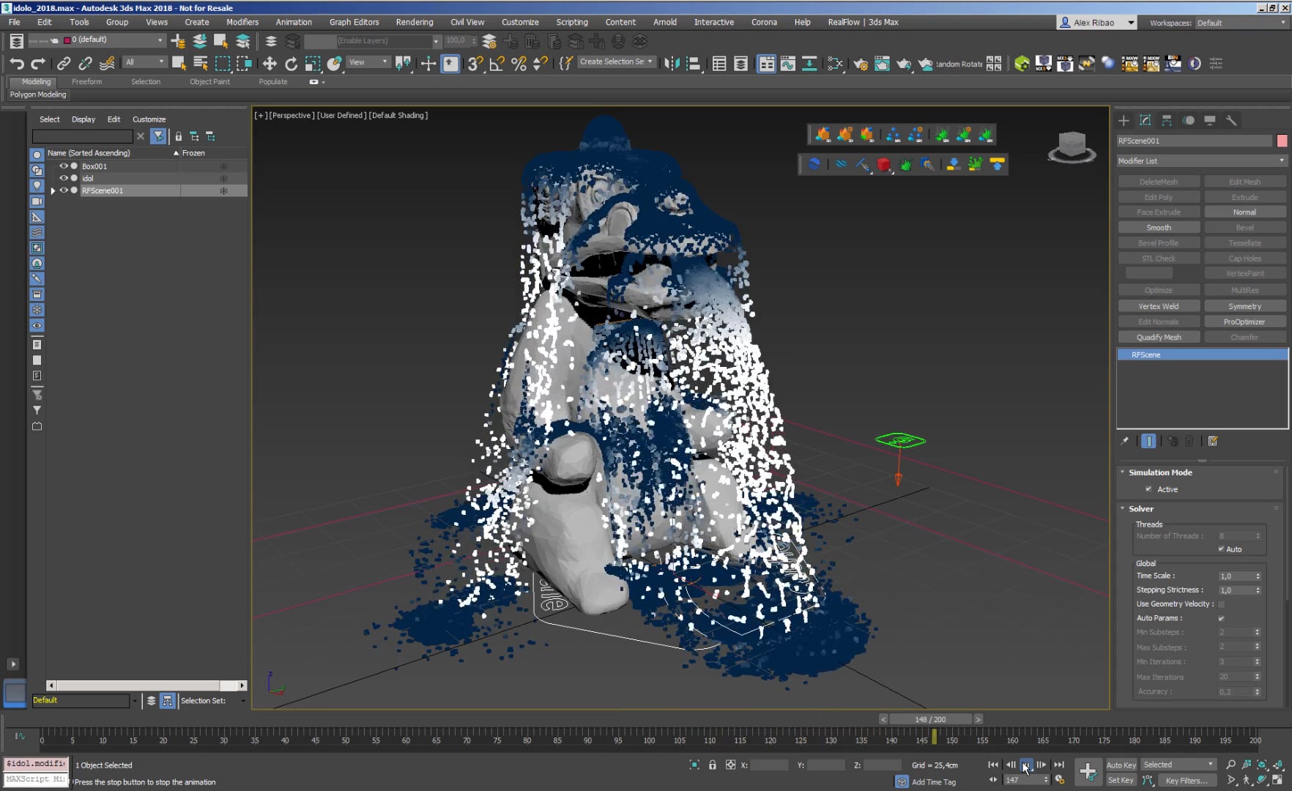The height and width of the screenshot is (791, 1292).
Task: Click the blue RFScene sphere icon in RealFlow toolbar
Action: pyautogui.click(x=814, y=164)
